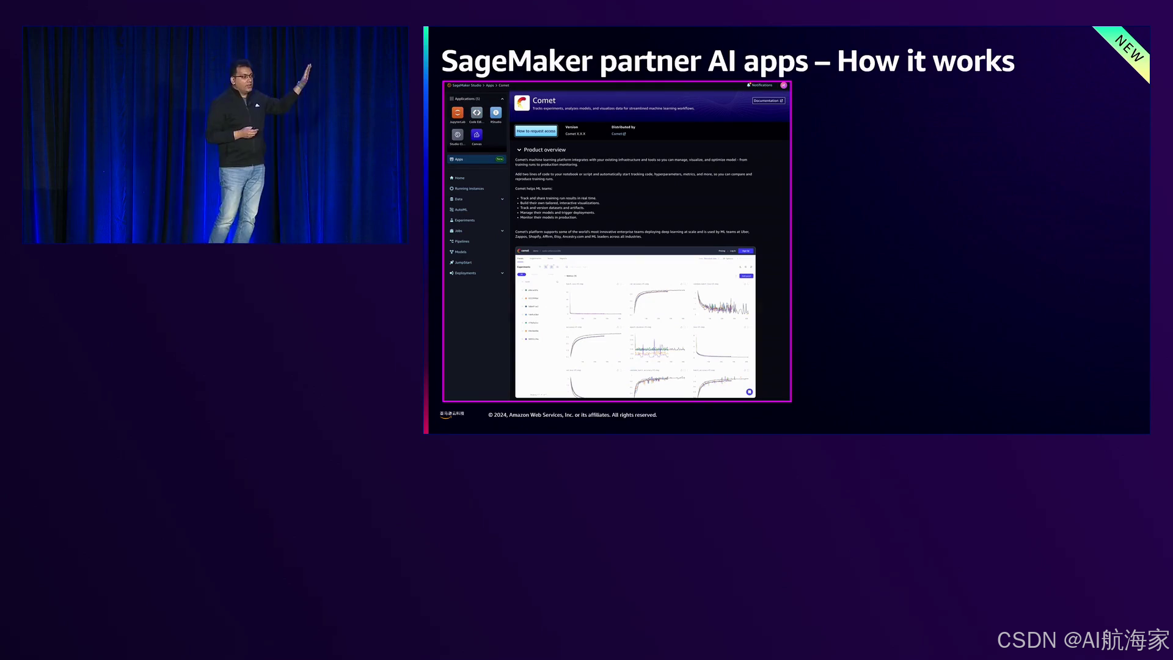
Task: Collapse the Product overview section
Action: 519,150
